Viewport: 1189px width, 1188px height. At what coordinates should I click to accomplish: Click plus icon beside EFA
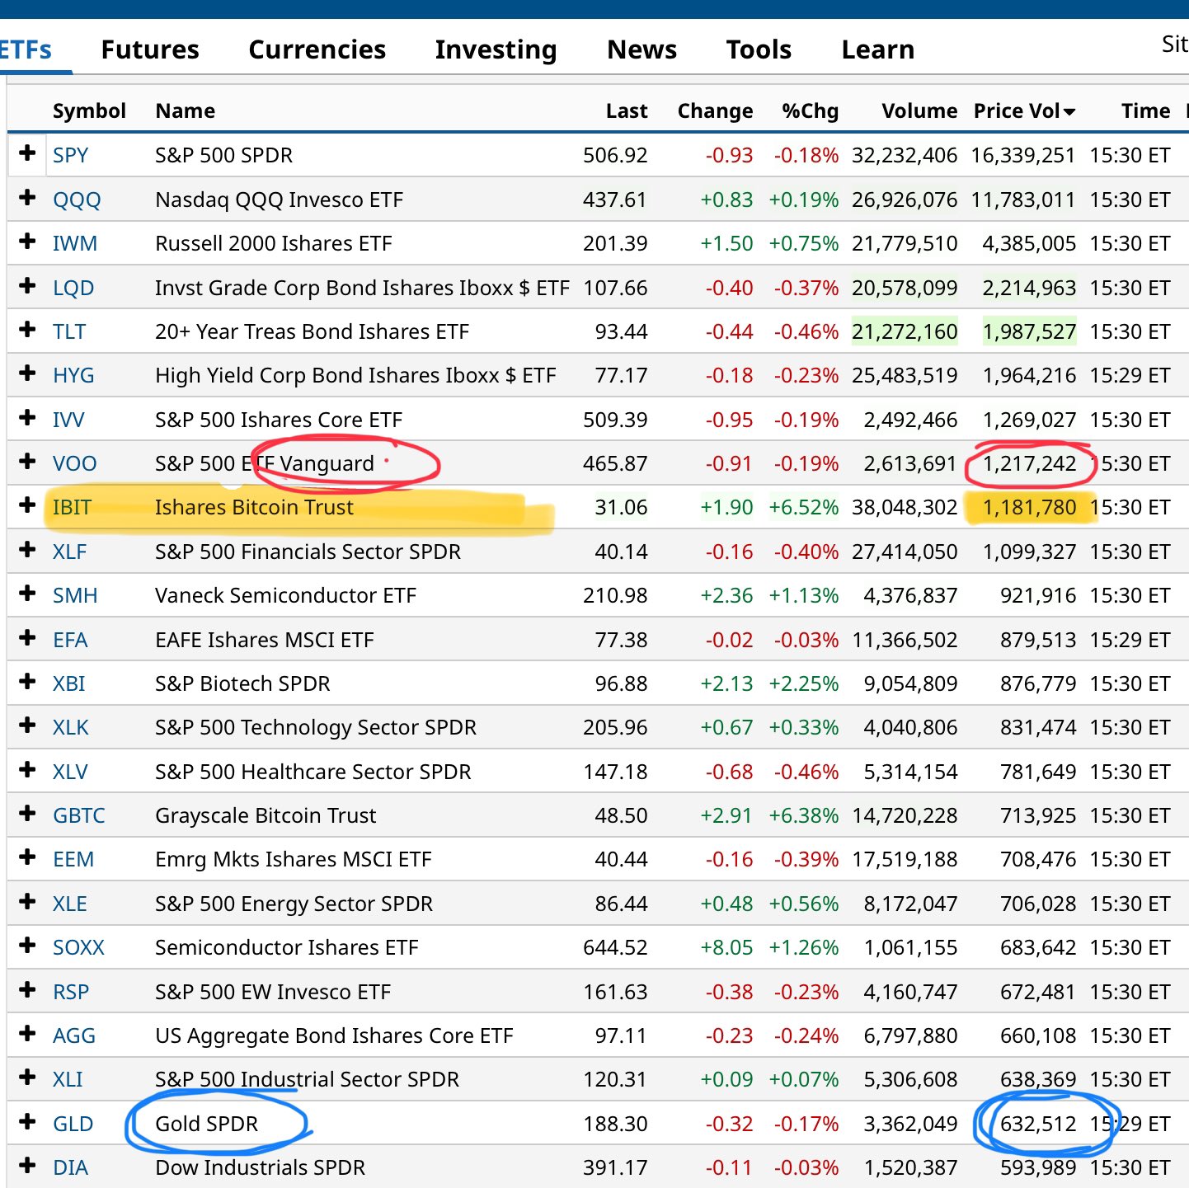click(27, 638)
